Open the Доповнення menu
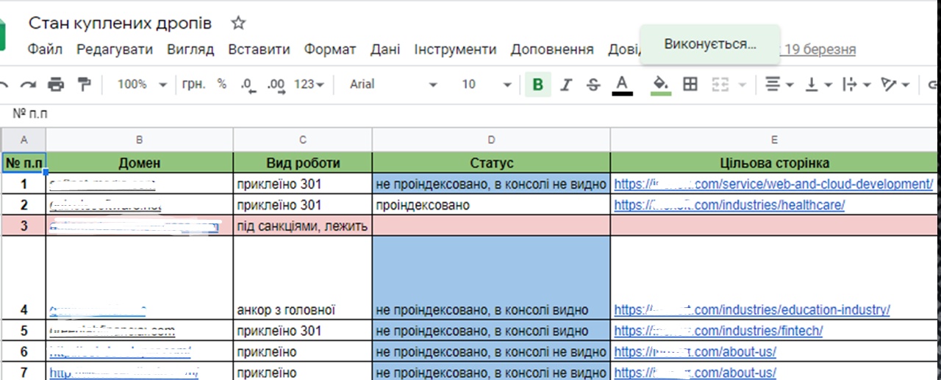 click(x=552, y=49)
